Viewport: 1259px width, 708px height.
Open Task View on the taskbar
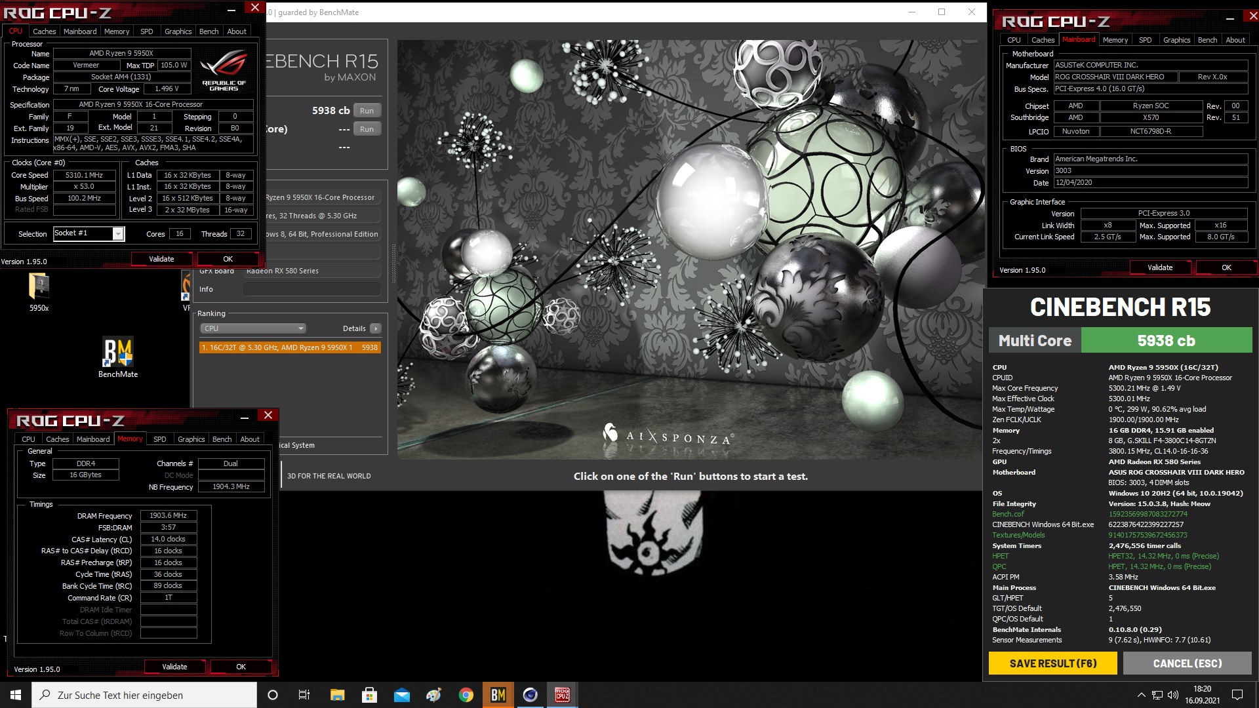(304, 695)
